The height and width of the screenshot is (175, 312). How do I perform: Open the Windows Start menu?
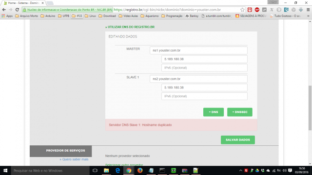coord(5,171)
